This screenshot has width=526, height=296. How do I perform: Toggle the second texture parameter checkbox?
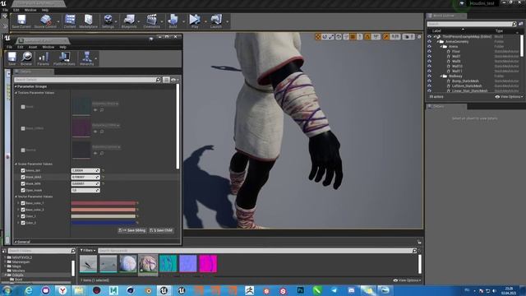coord(23,128)
